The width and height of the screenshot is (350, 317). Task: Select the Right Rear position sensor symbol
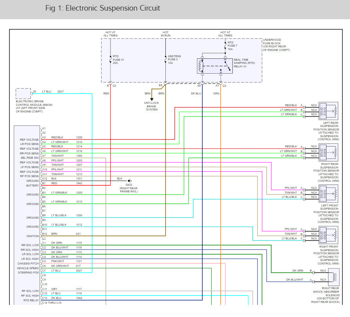click(328, 152)
